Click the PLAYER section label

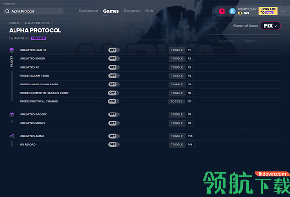point(12,61)
